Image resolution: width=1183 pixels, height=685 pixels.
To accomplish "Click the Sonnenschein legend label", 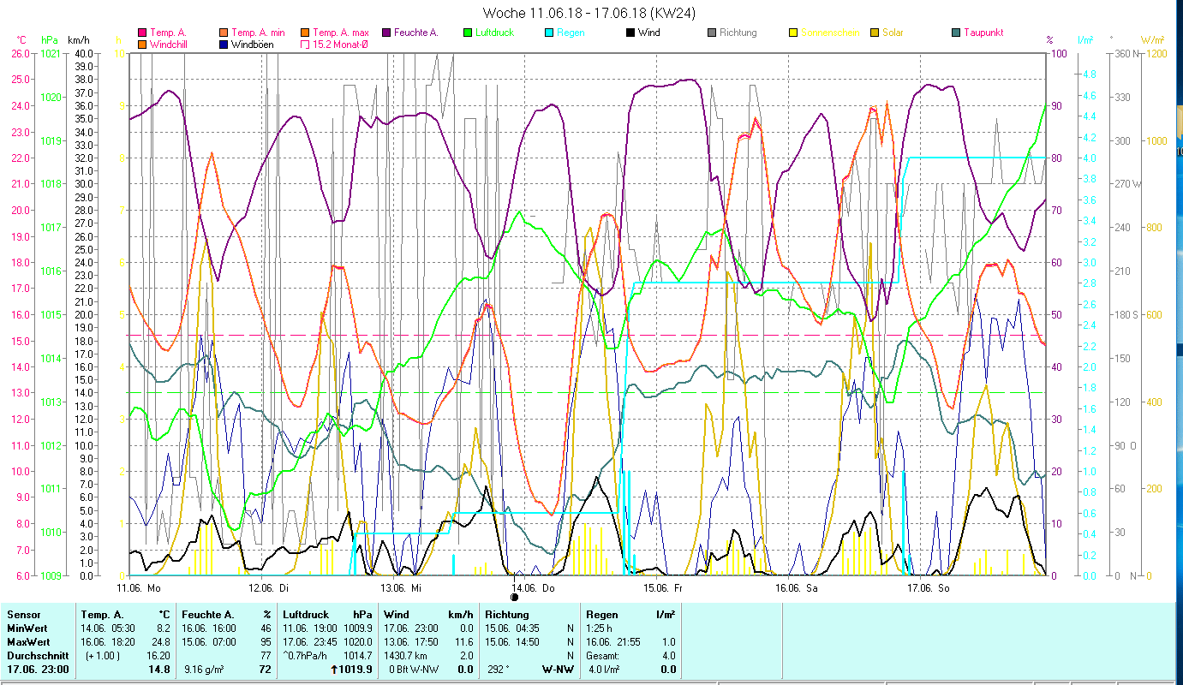I will pos(830,33).
